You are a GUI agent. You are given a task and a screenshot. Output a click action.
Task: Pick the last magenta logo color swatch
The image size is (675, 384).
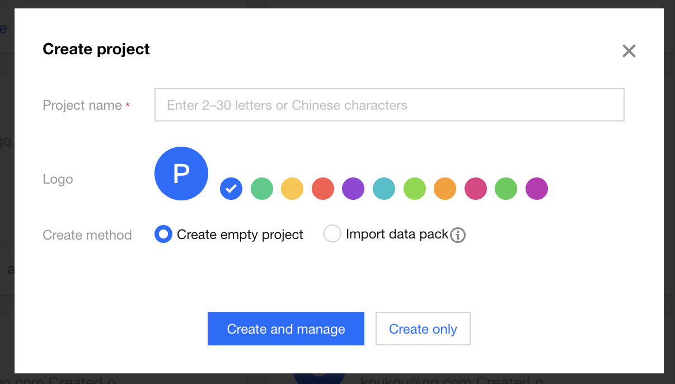537,189
